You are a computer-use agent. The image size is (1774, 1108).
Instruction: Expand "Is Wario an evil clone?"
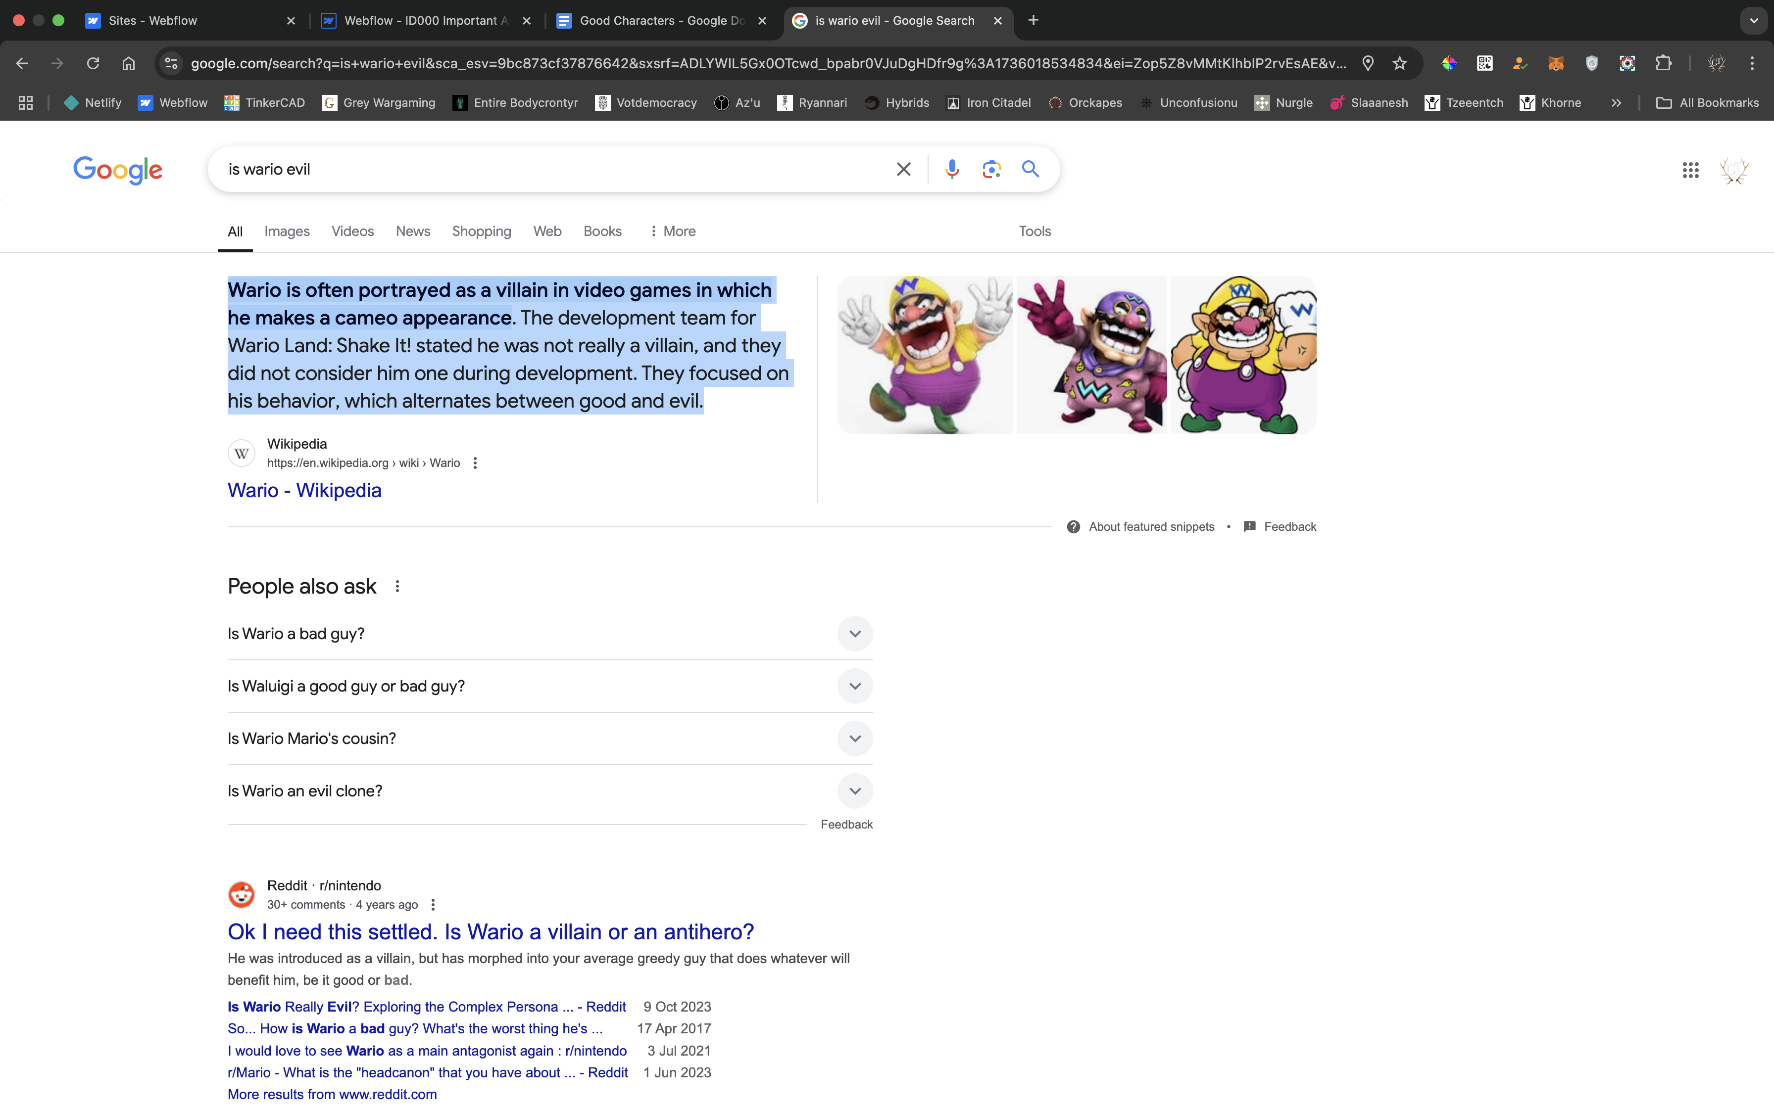click(x=854, y=791)
